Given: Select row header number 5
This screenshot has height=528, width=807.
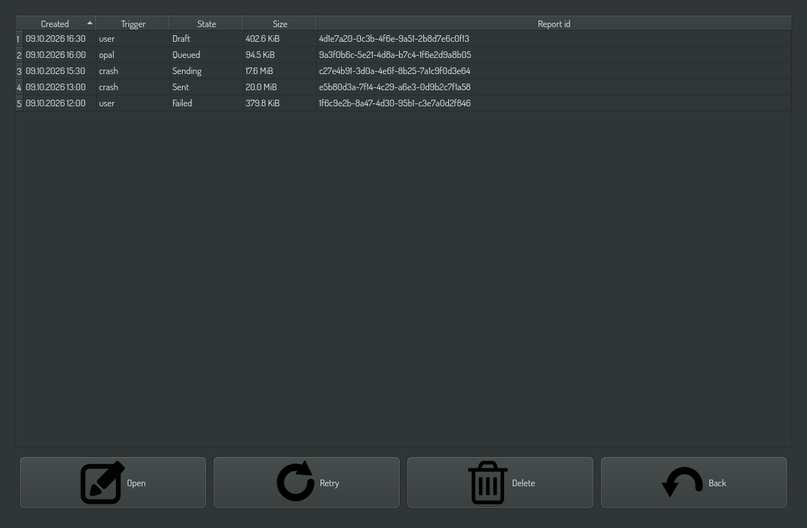Looking at the screenshot, I should [19, 103].
